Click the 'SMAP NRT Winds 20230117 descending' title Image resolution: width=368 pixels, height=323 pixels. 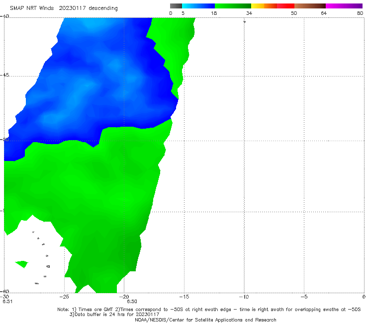(64, 8)
